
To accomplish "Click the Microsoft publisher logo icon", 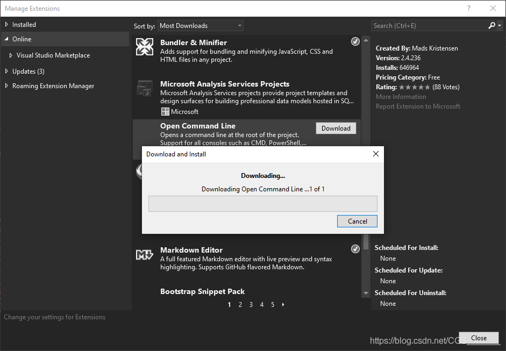I will point(165,111).
